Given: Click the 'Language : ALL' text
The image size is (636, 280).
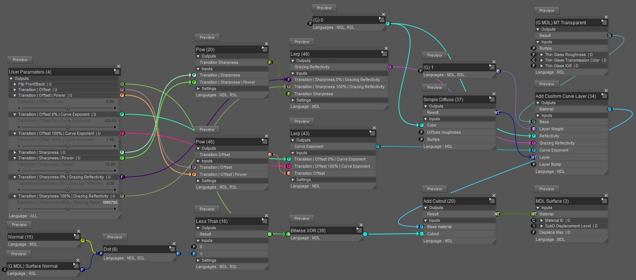Looking at the screenshot, I should tap(23, 216).
